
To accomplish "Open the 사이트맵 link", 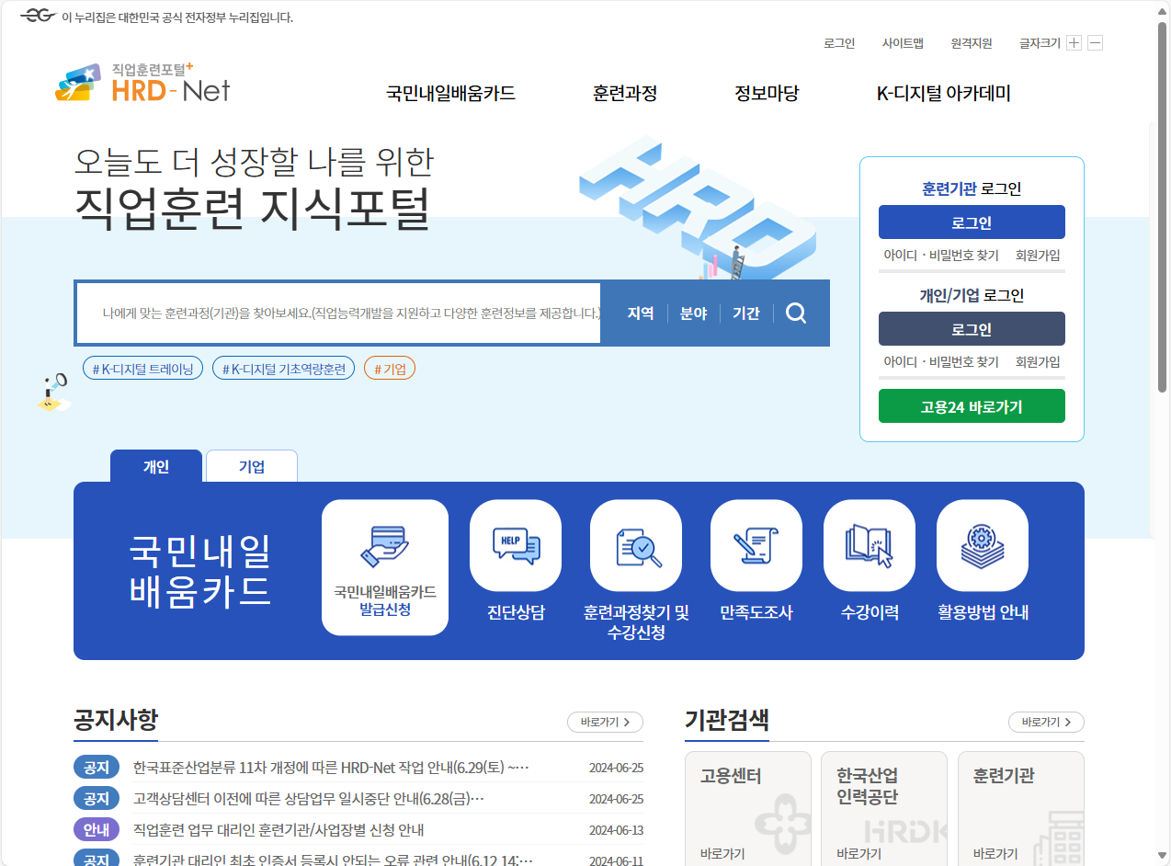I will (903, 43).
